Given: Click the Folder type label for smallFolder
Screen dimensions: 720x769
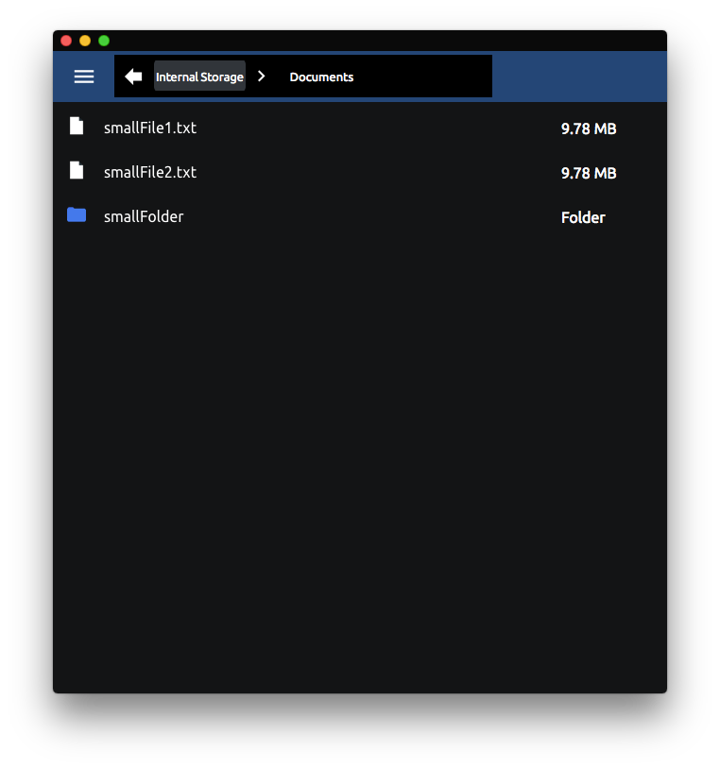Looking at the screenshot, I should click(x=583, y=217).
